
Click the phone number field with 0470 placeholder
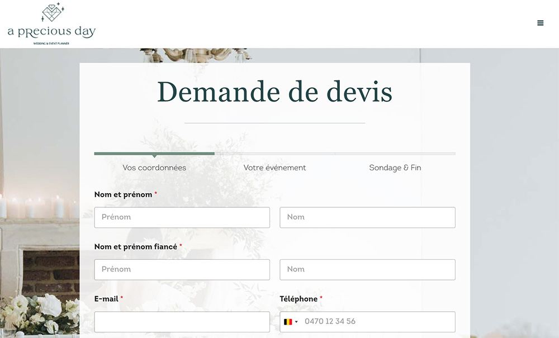coord(377,322)
